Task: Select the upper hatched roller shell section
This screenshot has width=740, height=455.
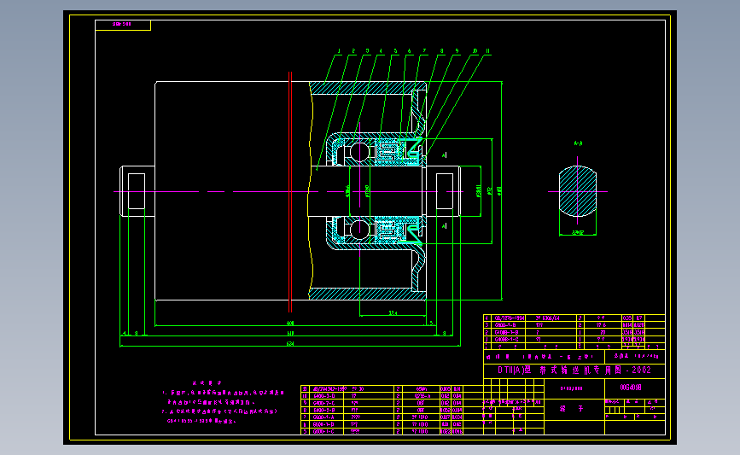Action: click(x=368, y=88)
